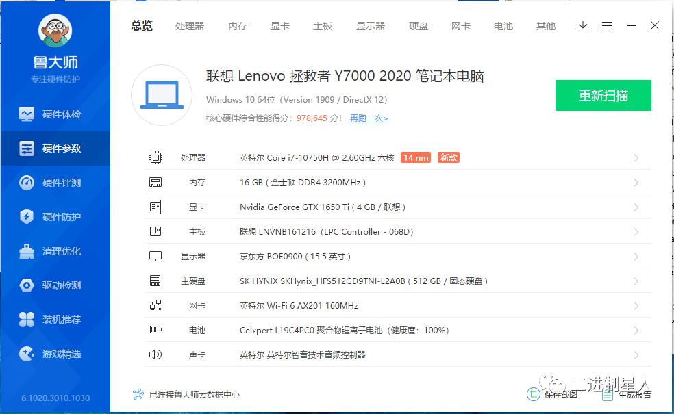Click the 鲁大师 avatar logo

(55, 31)
